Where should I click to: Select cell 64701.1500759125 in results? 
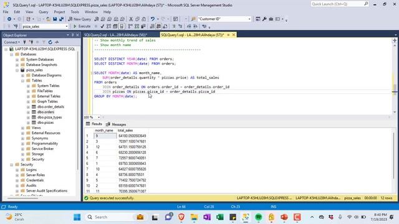(132, 147)
